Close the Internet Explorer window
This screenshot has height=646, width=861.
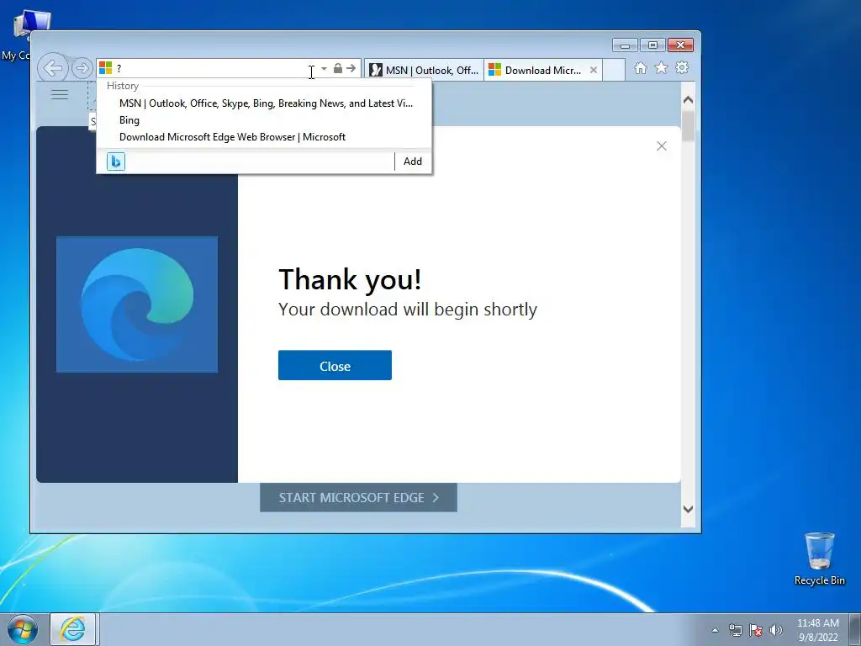[680, 45]
